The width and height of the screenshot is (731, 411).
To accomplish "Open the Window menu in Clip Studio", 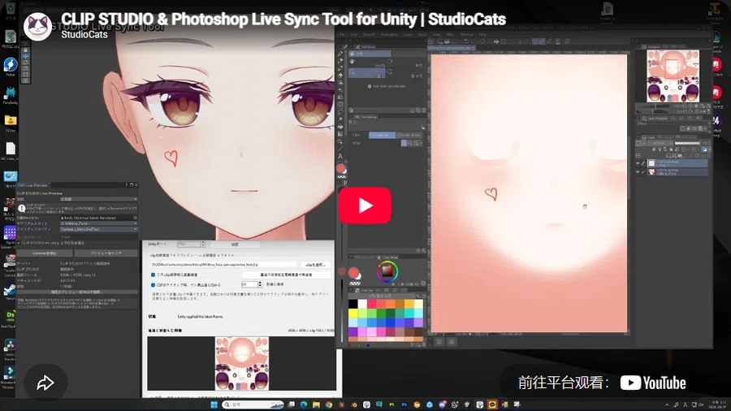I will click(466, 34).
